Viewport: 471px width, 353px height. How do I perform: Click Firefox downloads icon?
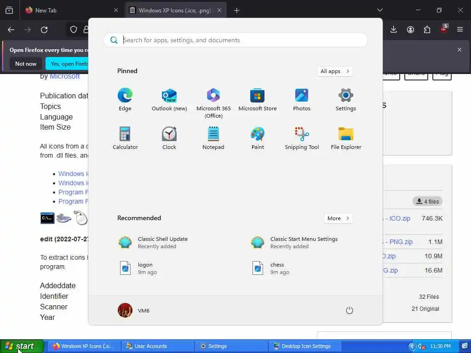(x=394, y=29)
